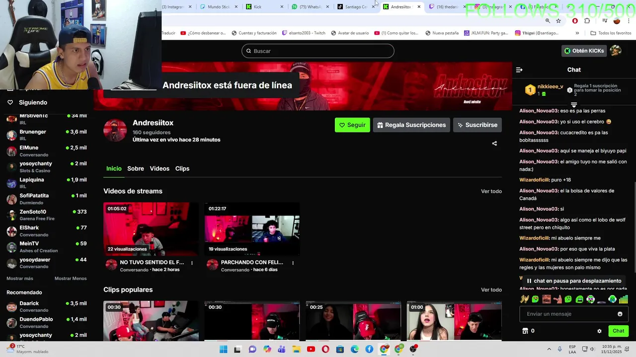
Task: Click the share icon below Suscribirse
Action: pyautogui.click(x=494, y=144)
